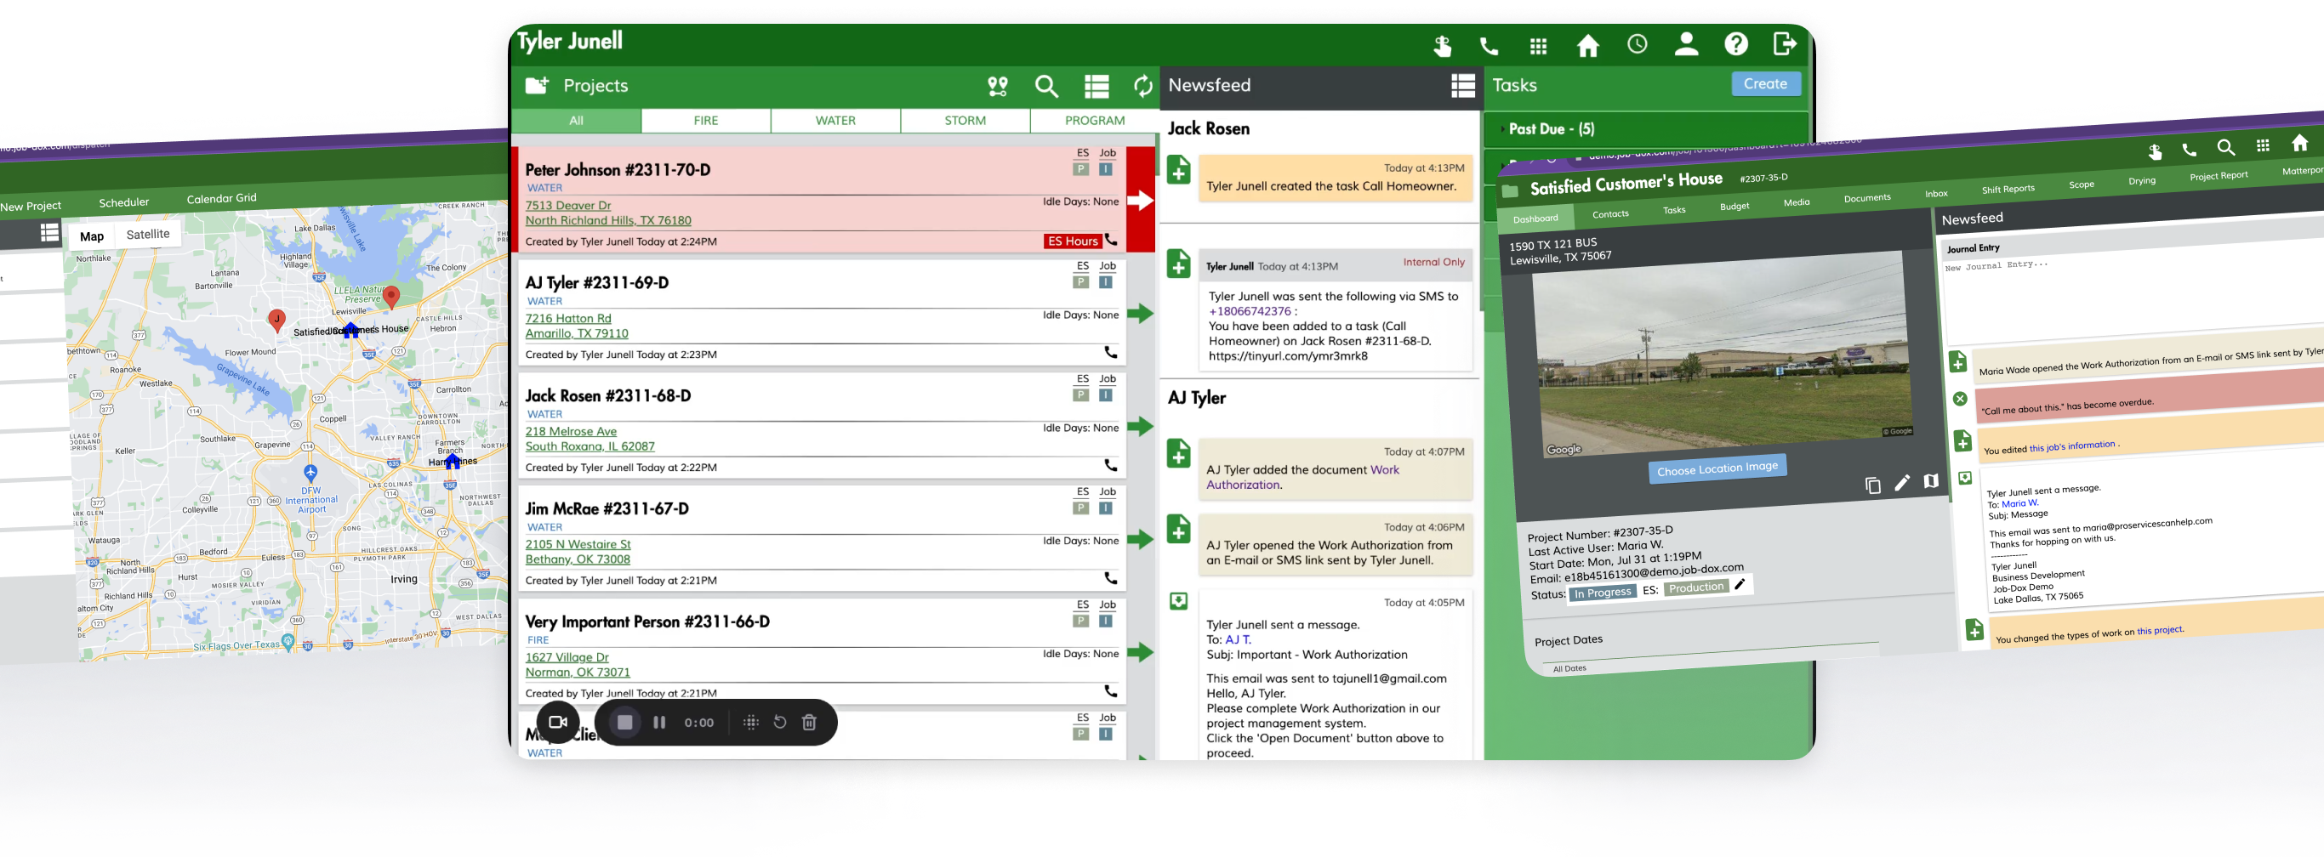
Task: Click the help question mark icon
Action: point(1734,44)
